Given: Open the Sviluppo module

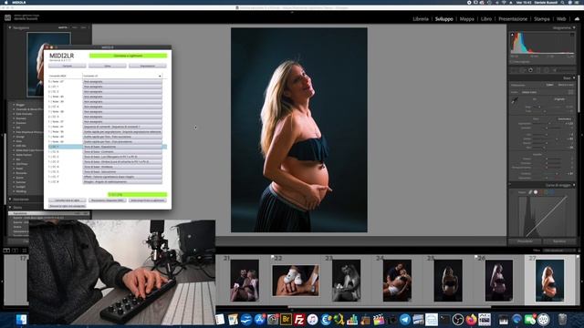Looking at the screenshot, I should (444, 19).
